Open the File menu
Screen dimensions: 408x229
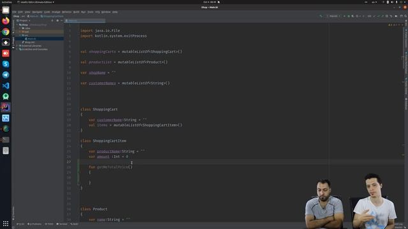coord(14,12)
